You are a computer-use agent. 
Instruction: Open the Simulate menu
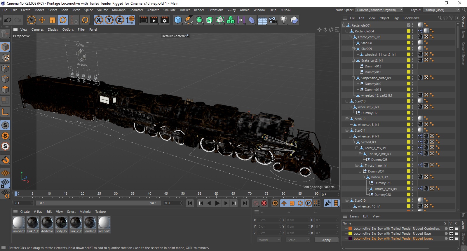pyautogui.click(x=169, y=10)
